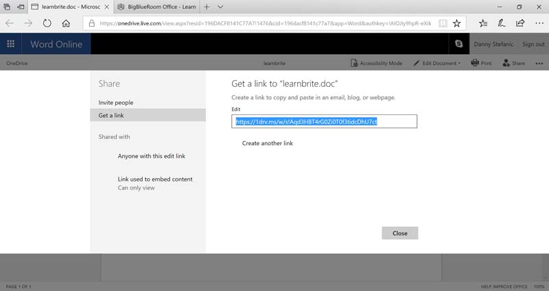Close the share dialog with Close button
549x291 pixels.
coord(400,233)
